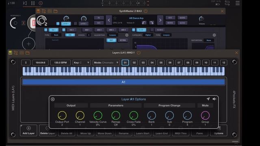Pause playback in the top bar

(x=33, y=3)
